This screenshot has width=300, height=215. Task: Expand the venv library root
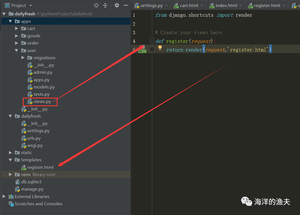coord(10,174)
